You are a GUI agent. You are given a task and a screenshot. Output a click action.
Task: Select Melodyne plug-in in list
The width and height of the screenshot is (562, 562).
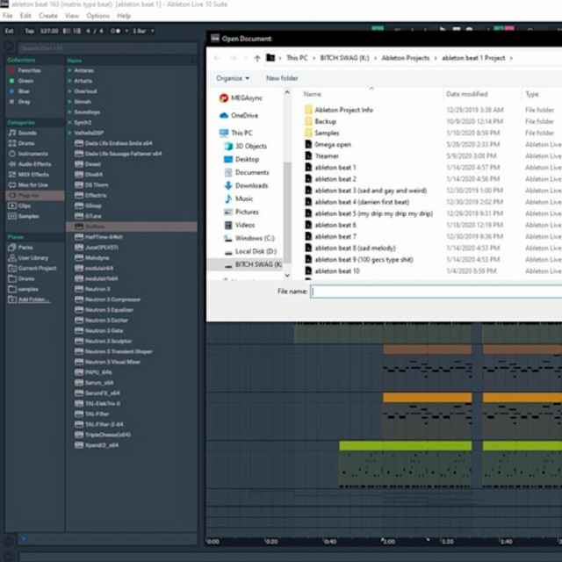pyautogui.click(x=97, y=257)
